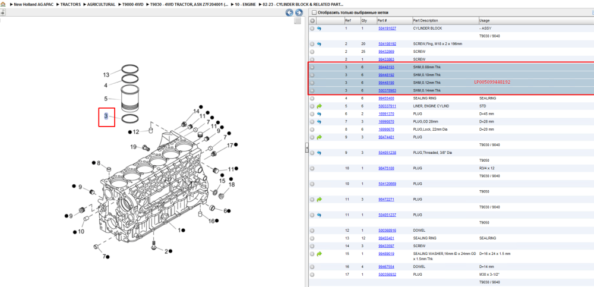Add part 99433863 SCREW with plus icon
Viewport: 594px width, 287px height.
312,59
